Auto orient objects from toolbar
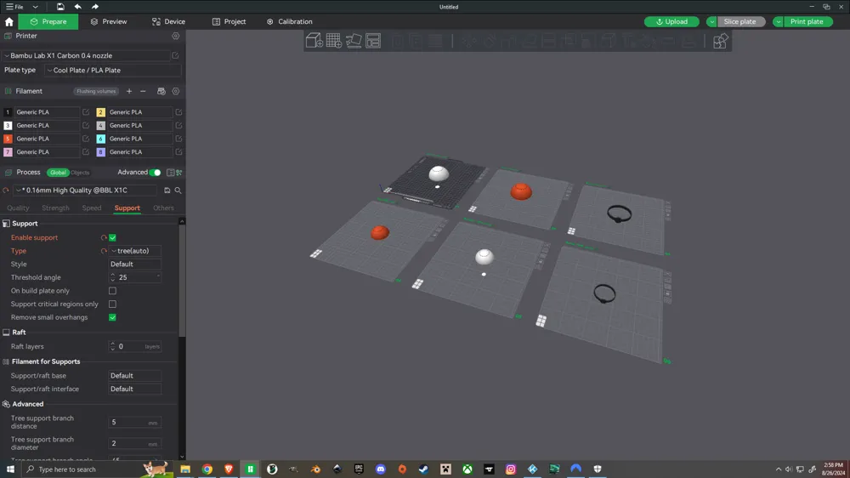Viewport: 850px width, 478px height. (x=354, y=41)
